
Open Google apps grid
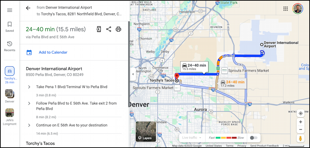click(286, 9)
